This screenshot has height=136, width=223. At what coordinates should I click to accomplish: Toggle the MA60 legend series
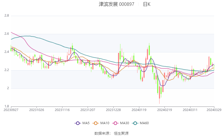[x=140, y=123]
